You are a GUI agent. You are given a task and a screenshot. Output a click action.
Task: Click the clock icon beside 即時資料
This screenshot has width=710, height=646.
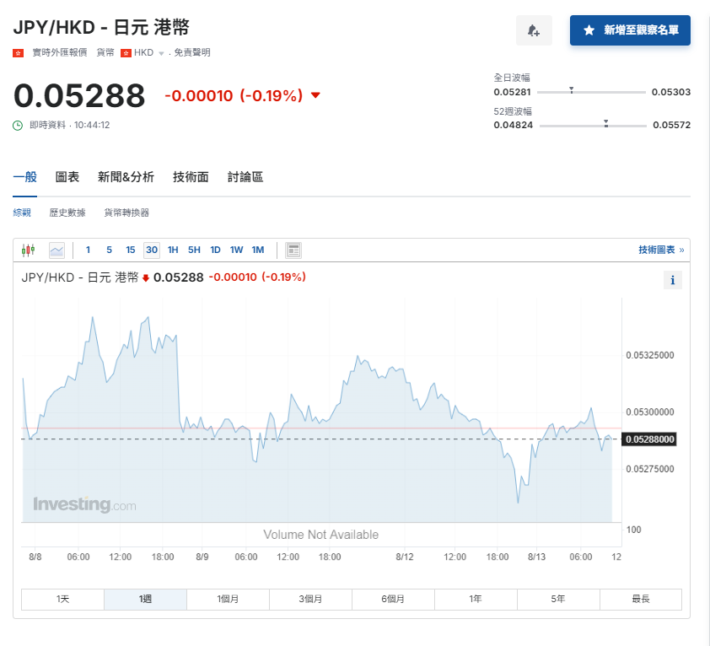click(19, 125)
